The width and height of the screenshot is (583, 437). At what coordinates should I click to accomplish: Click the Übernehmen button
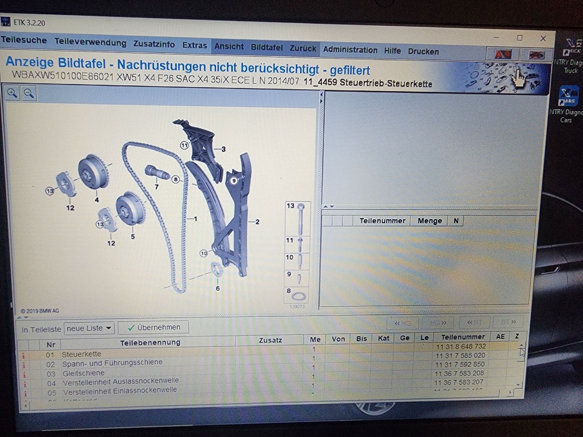(154, 327)
